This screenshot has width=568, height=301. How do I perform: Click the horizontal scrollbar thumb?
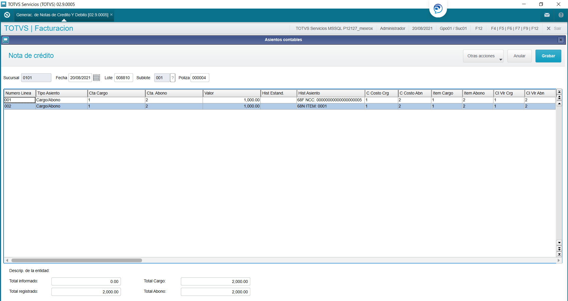(77, 260)
